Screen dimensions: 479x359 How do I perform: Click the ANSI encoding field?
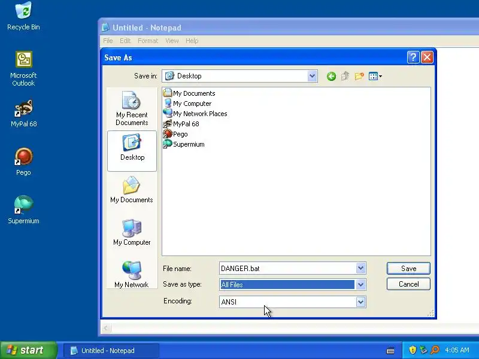coord(287,302)
